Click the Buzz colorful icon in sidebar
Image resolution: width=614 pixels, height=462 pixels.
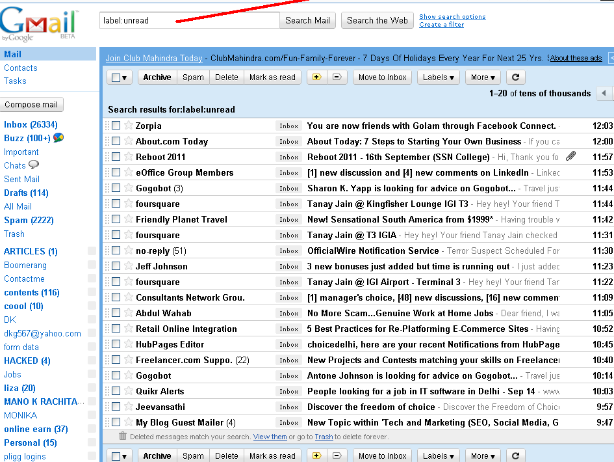pyautogui.click(x=58, y=138)
